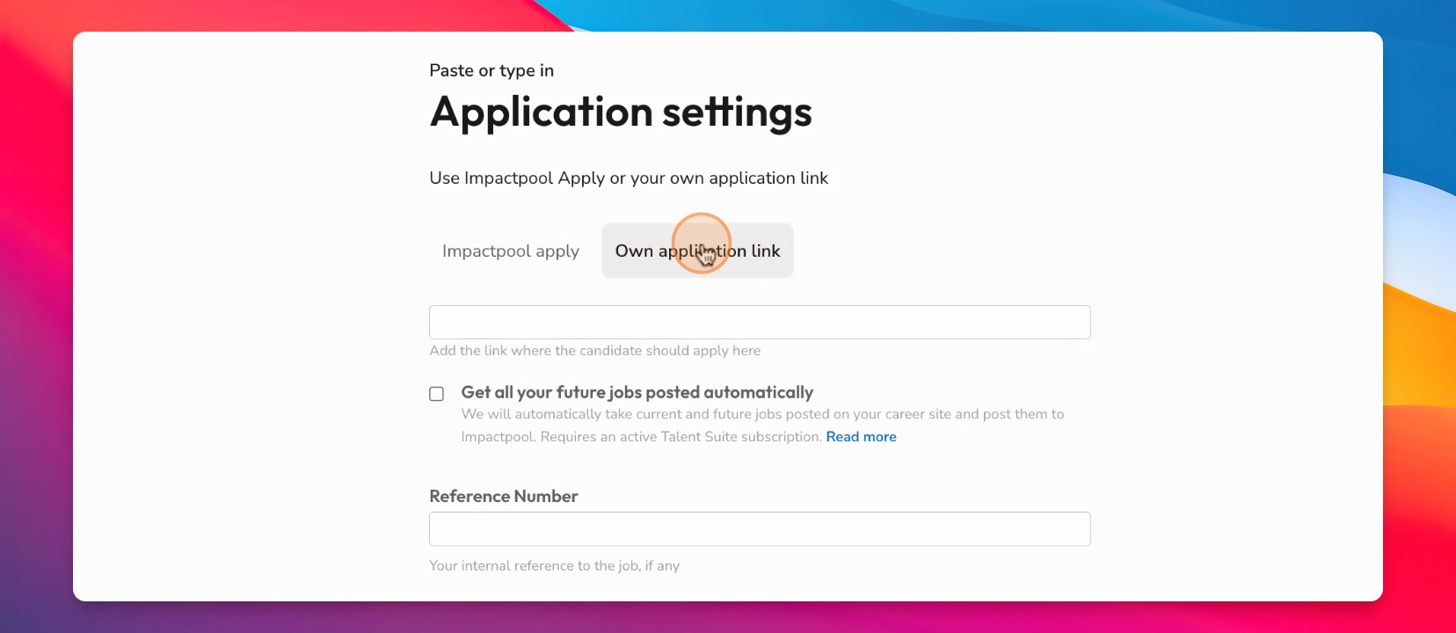The width and height of the screenshot is (1456, 633).
Task: Click the 'Add the link where the candidate should apply here' hint
Action: click(x=595, y=351)
